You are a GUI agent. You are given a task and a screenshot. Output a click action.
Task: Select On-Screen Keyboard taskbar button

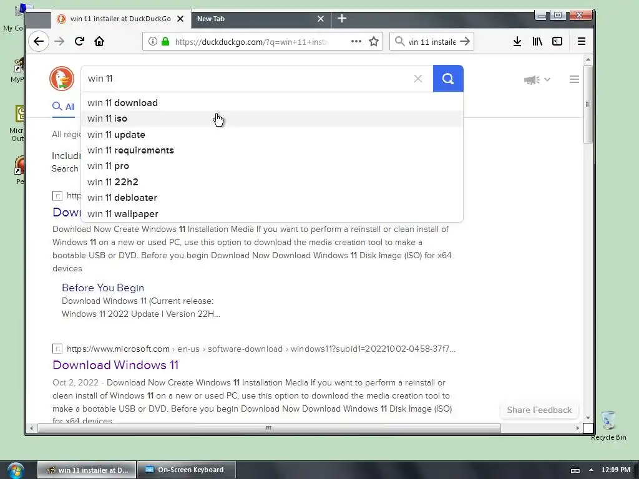186,470
